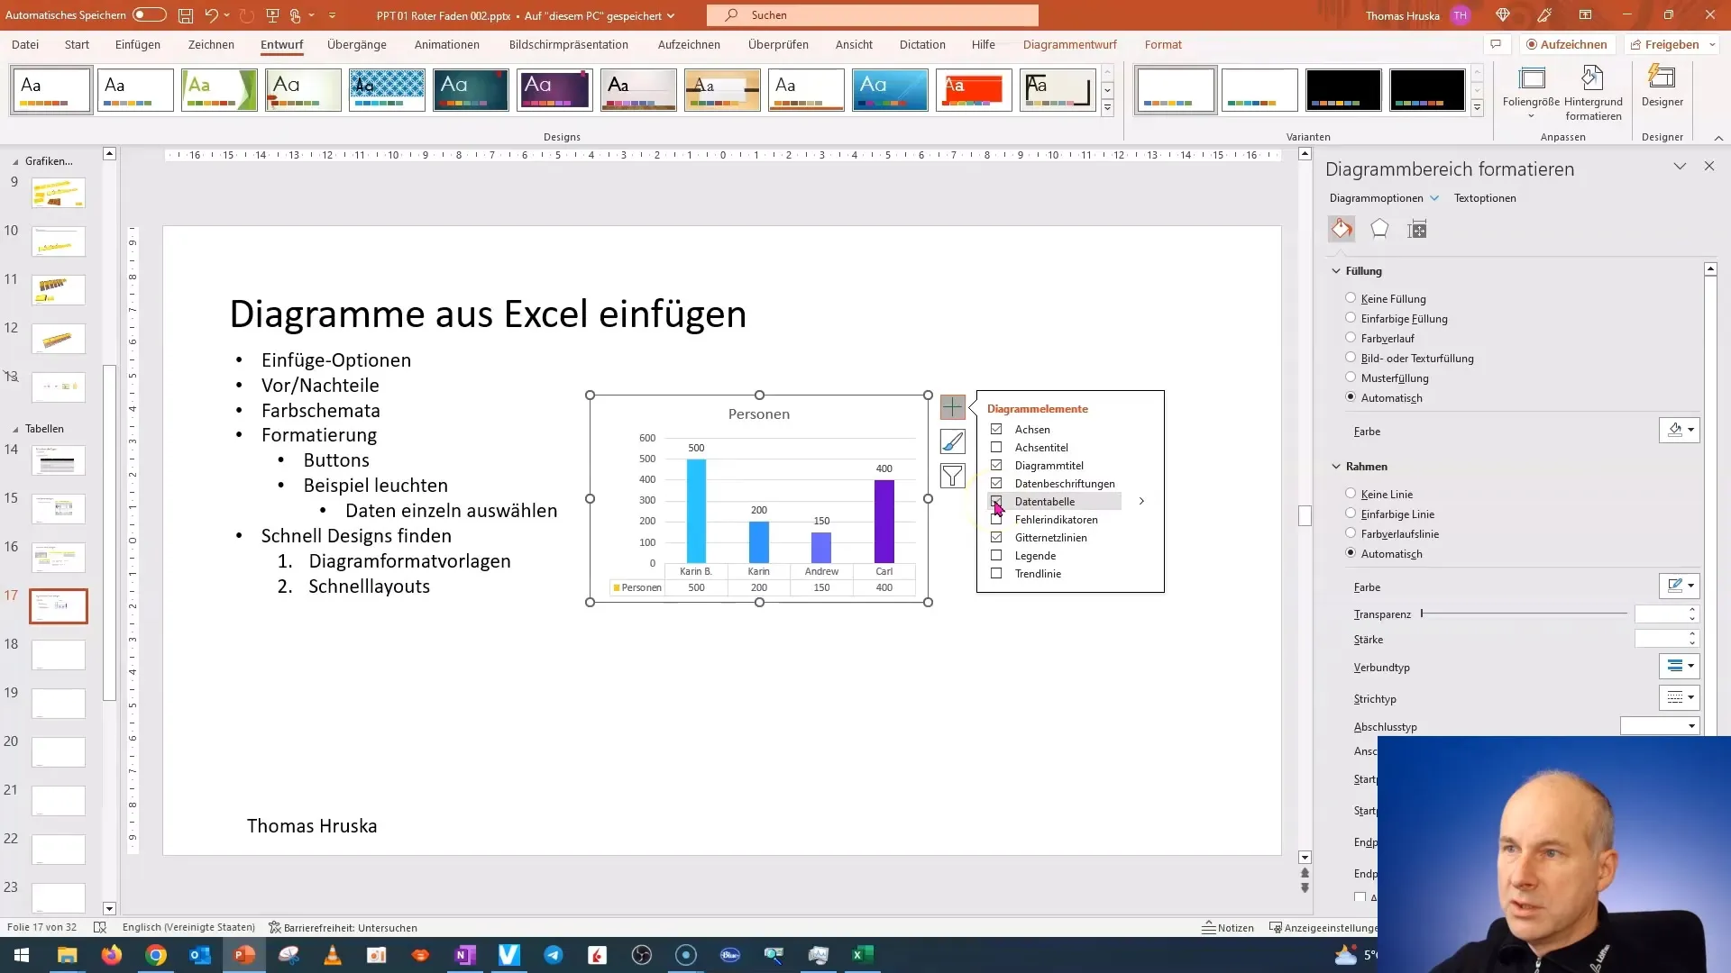Viewport: 1731px width, 973px height.
Task: Select the Entwurf ribbon tab
Action: 282,44
